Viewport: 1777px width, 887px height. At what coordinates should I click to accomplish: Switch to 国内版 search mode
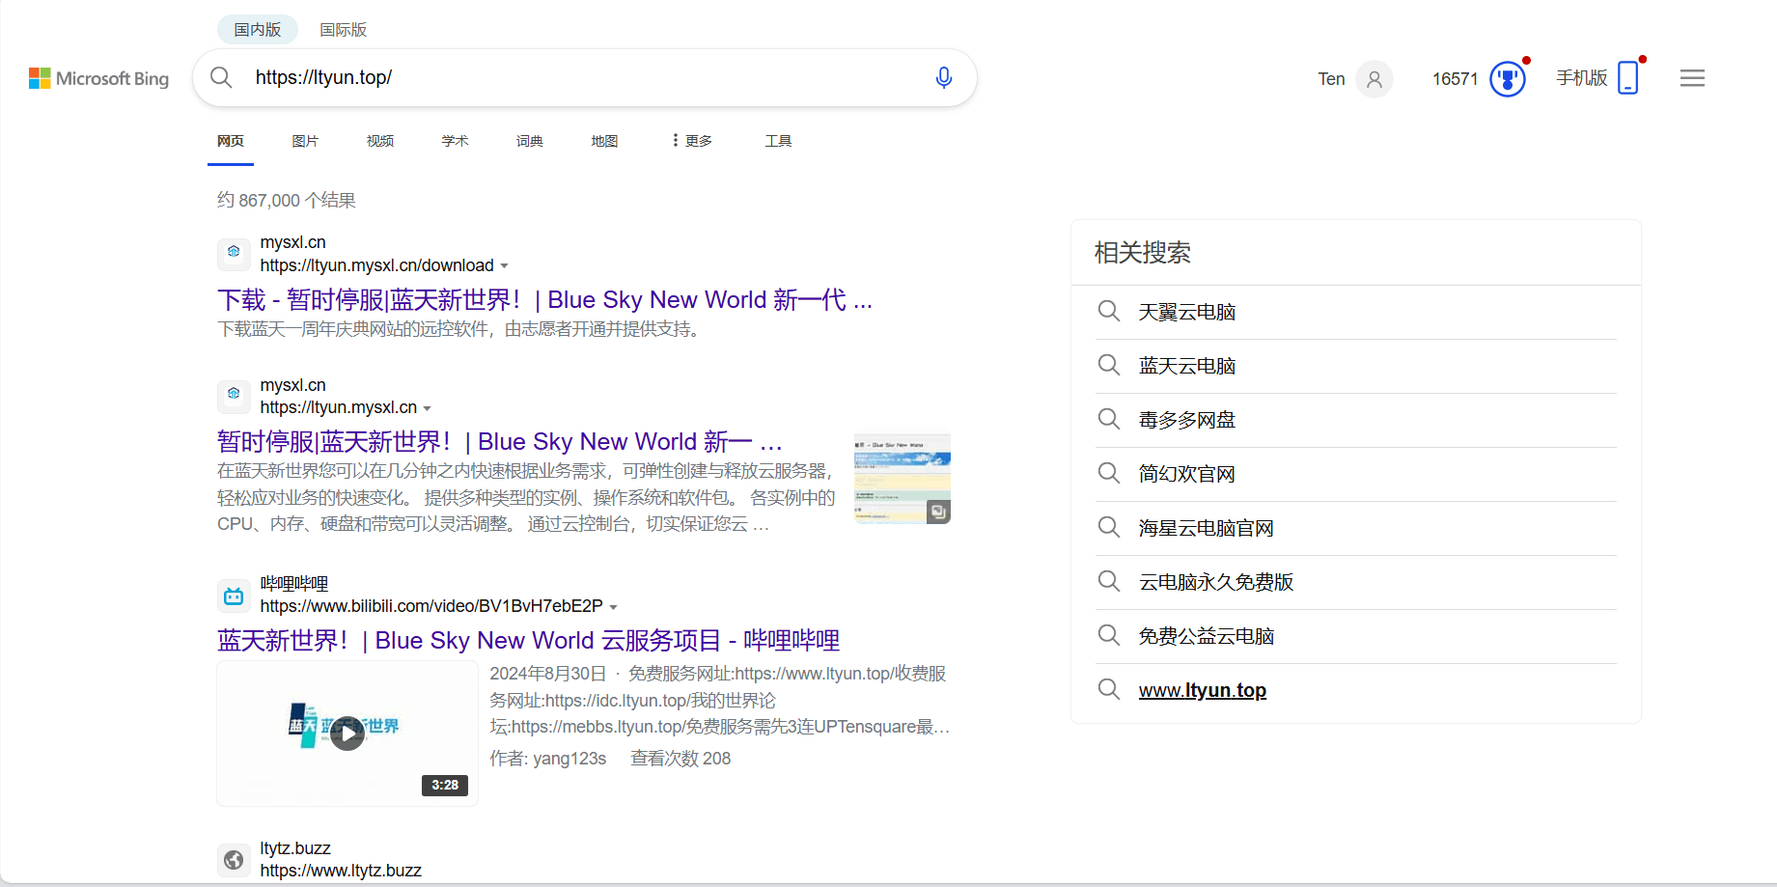(258, 30)
